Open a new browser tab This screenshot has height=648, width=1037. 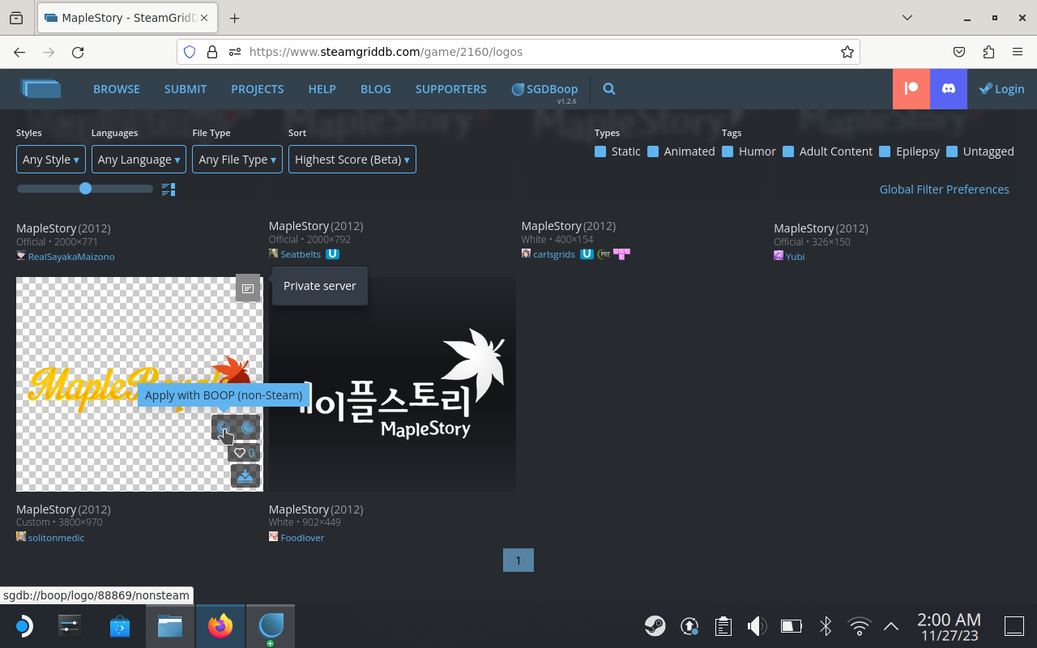coord(234,18)
